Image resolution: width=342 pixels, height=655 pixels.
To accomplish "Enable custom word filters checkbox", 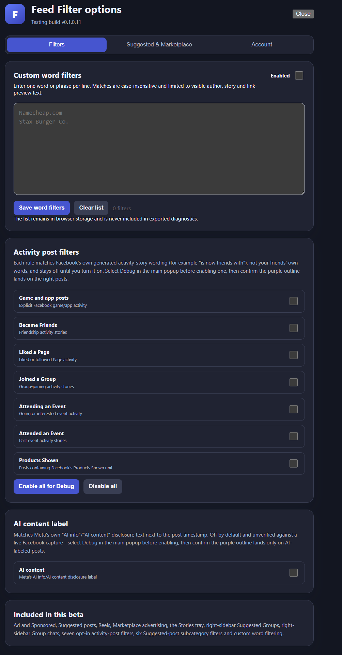I will 299,75.
